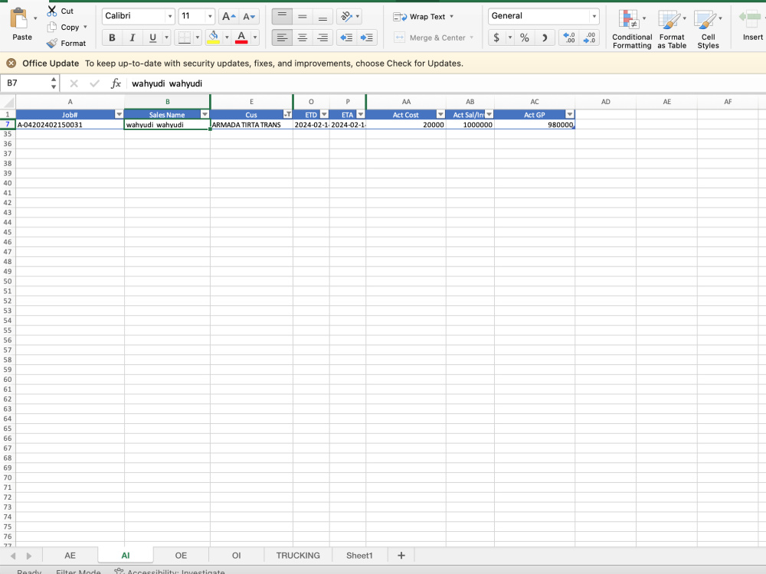Screen dimensions: 766x574
Task: Expand the font color dropdown arrow
Action: coord(255,38)
